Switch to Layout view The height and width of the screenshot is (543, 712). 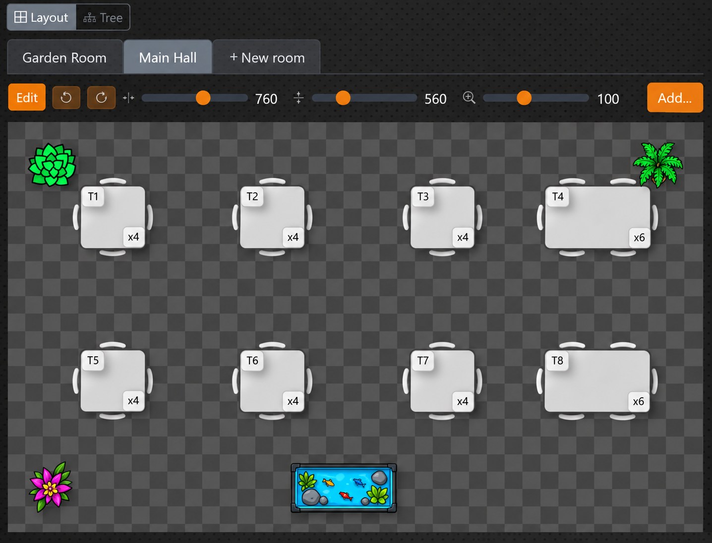[x=42, y=17]
